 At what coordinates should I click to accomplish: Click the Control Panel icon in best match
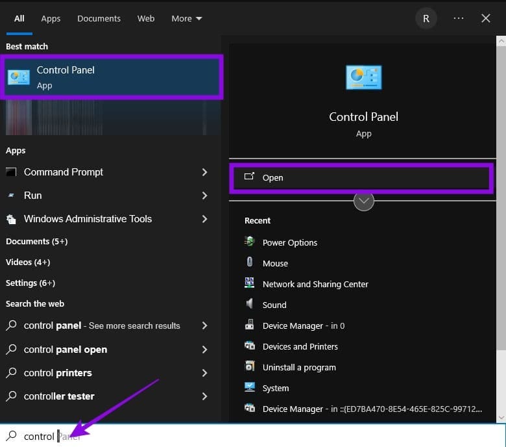pos(19,77)
